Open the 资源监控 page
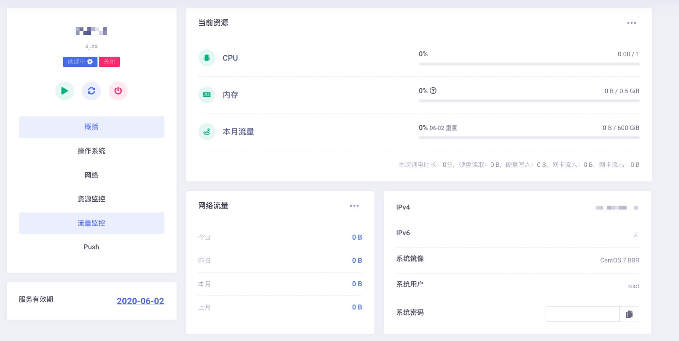This screenshot has width=679, height=341. point(91,199)
